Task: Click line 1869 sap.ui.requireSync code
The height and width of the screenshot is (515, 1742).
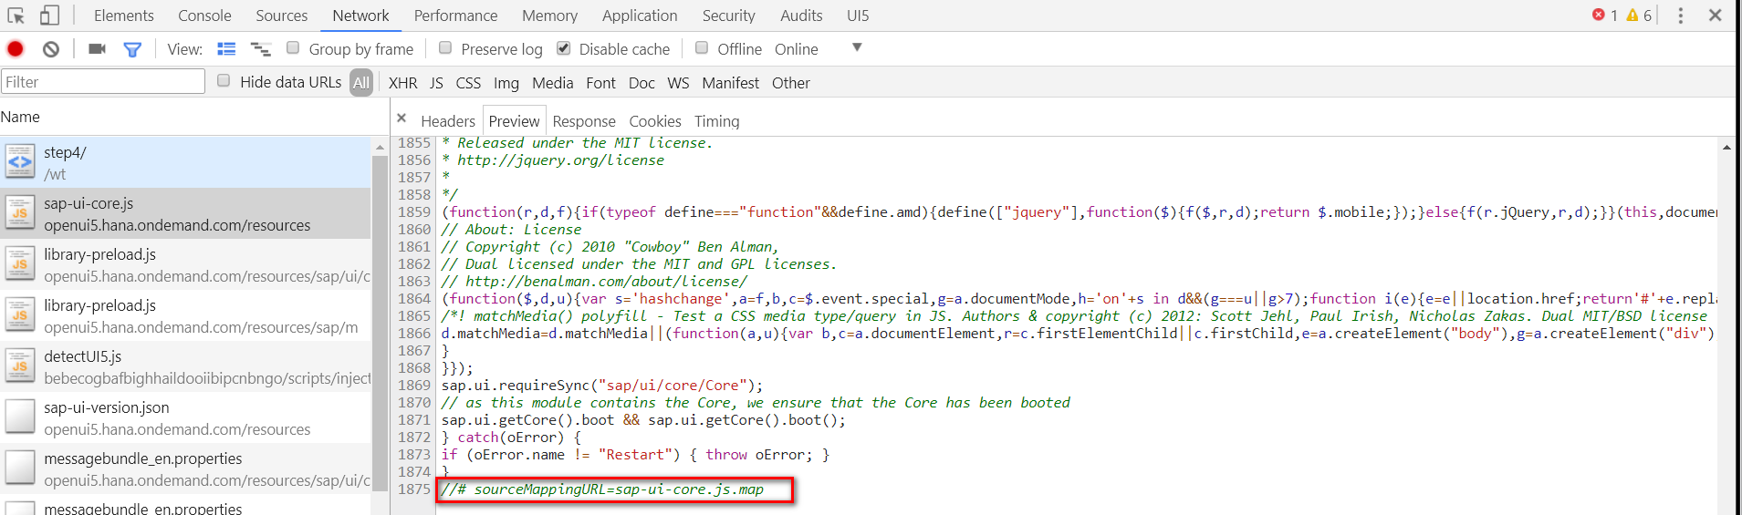Action: (602, 386)
